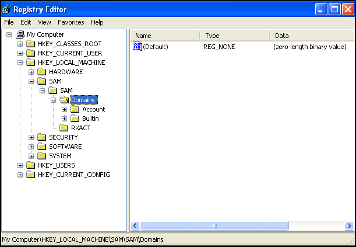Expand the Account key
The image size is (356, 247).
coord(64,109)
